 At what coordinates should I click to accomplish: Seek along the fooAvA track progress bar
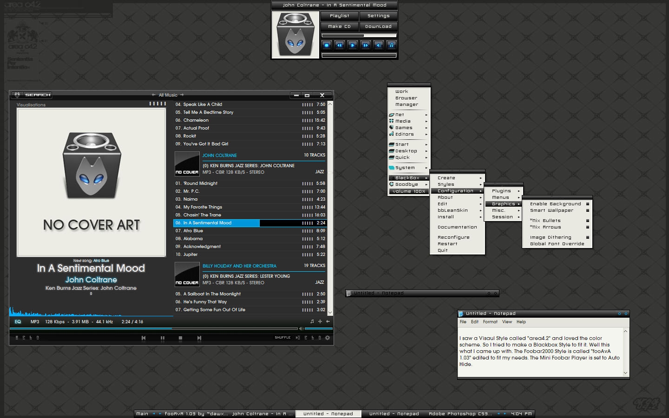[x=154, y=329]
